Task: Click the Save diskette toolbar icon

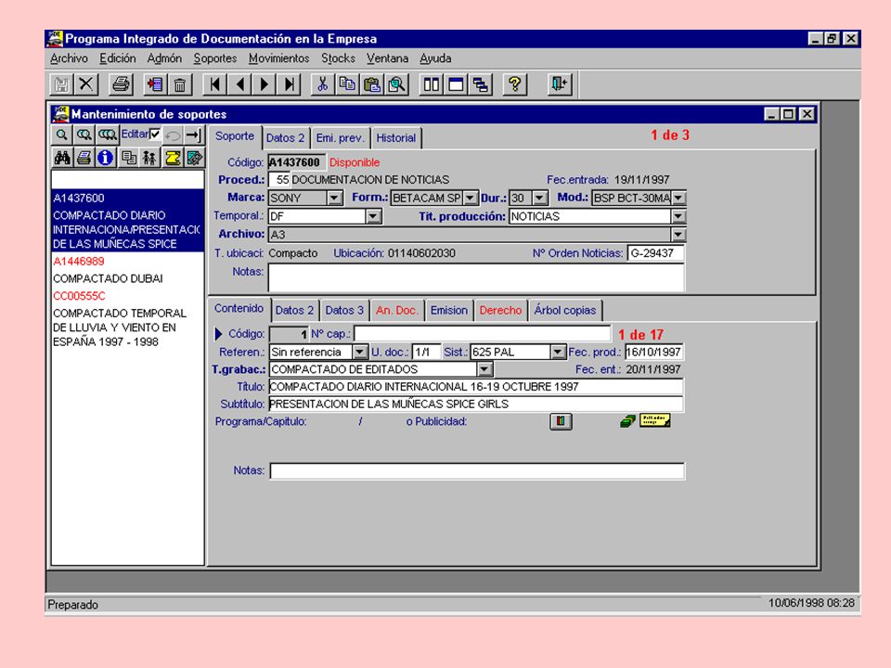Action: pyautogui.click(x=61, y=84)
